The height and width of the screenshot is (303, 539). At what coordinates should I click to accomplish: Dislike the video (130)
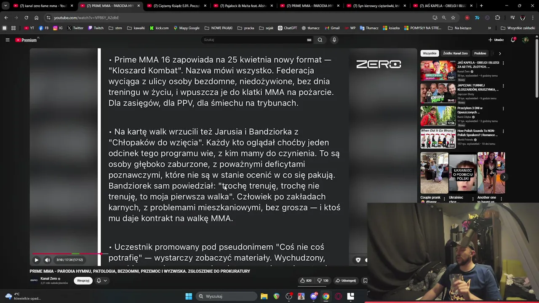tap(323, 280)
